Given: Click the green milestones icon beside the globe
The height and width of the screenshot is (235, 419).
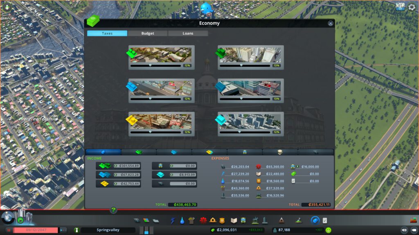Looking at the screenshot, I should pyautogui.click(x=20, y=220).
